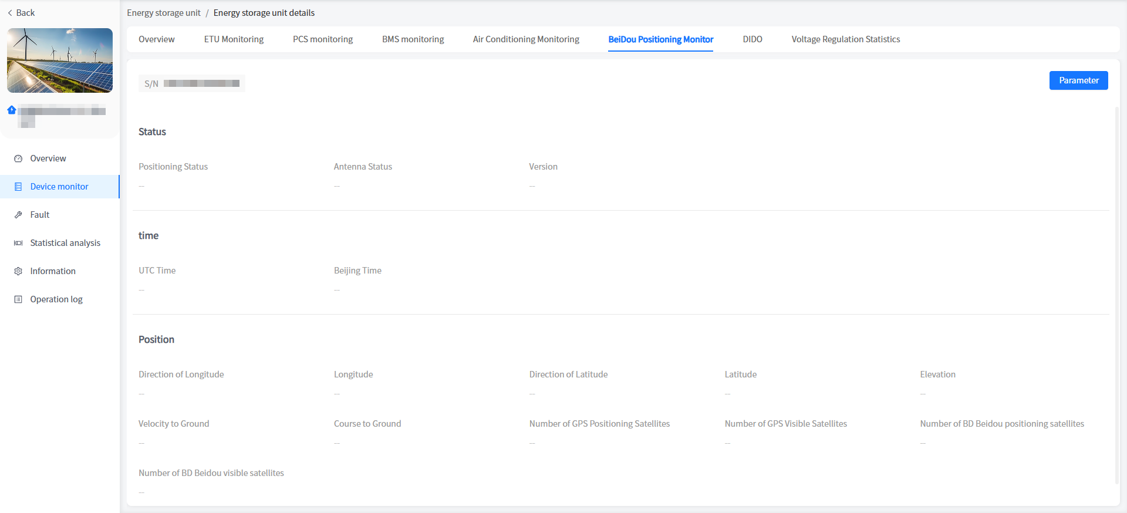Click the Operation log icon
Screen dimensions: 1127x513
[x=18, y=299]
